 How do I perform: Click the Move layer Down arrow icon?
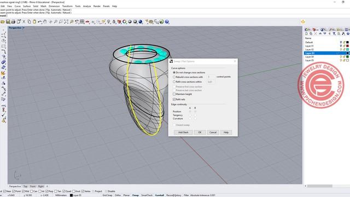(x=325, y=33)
